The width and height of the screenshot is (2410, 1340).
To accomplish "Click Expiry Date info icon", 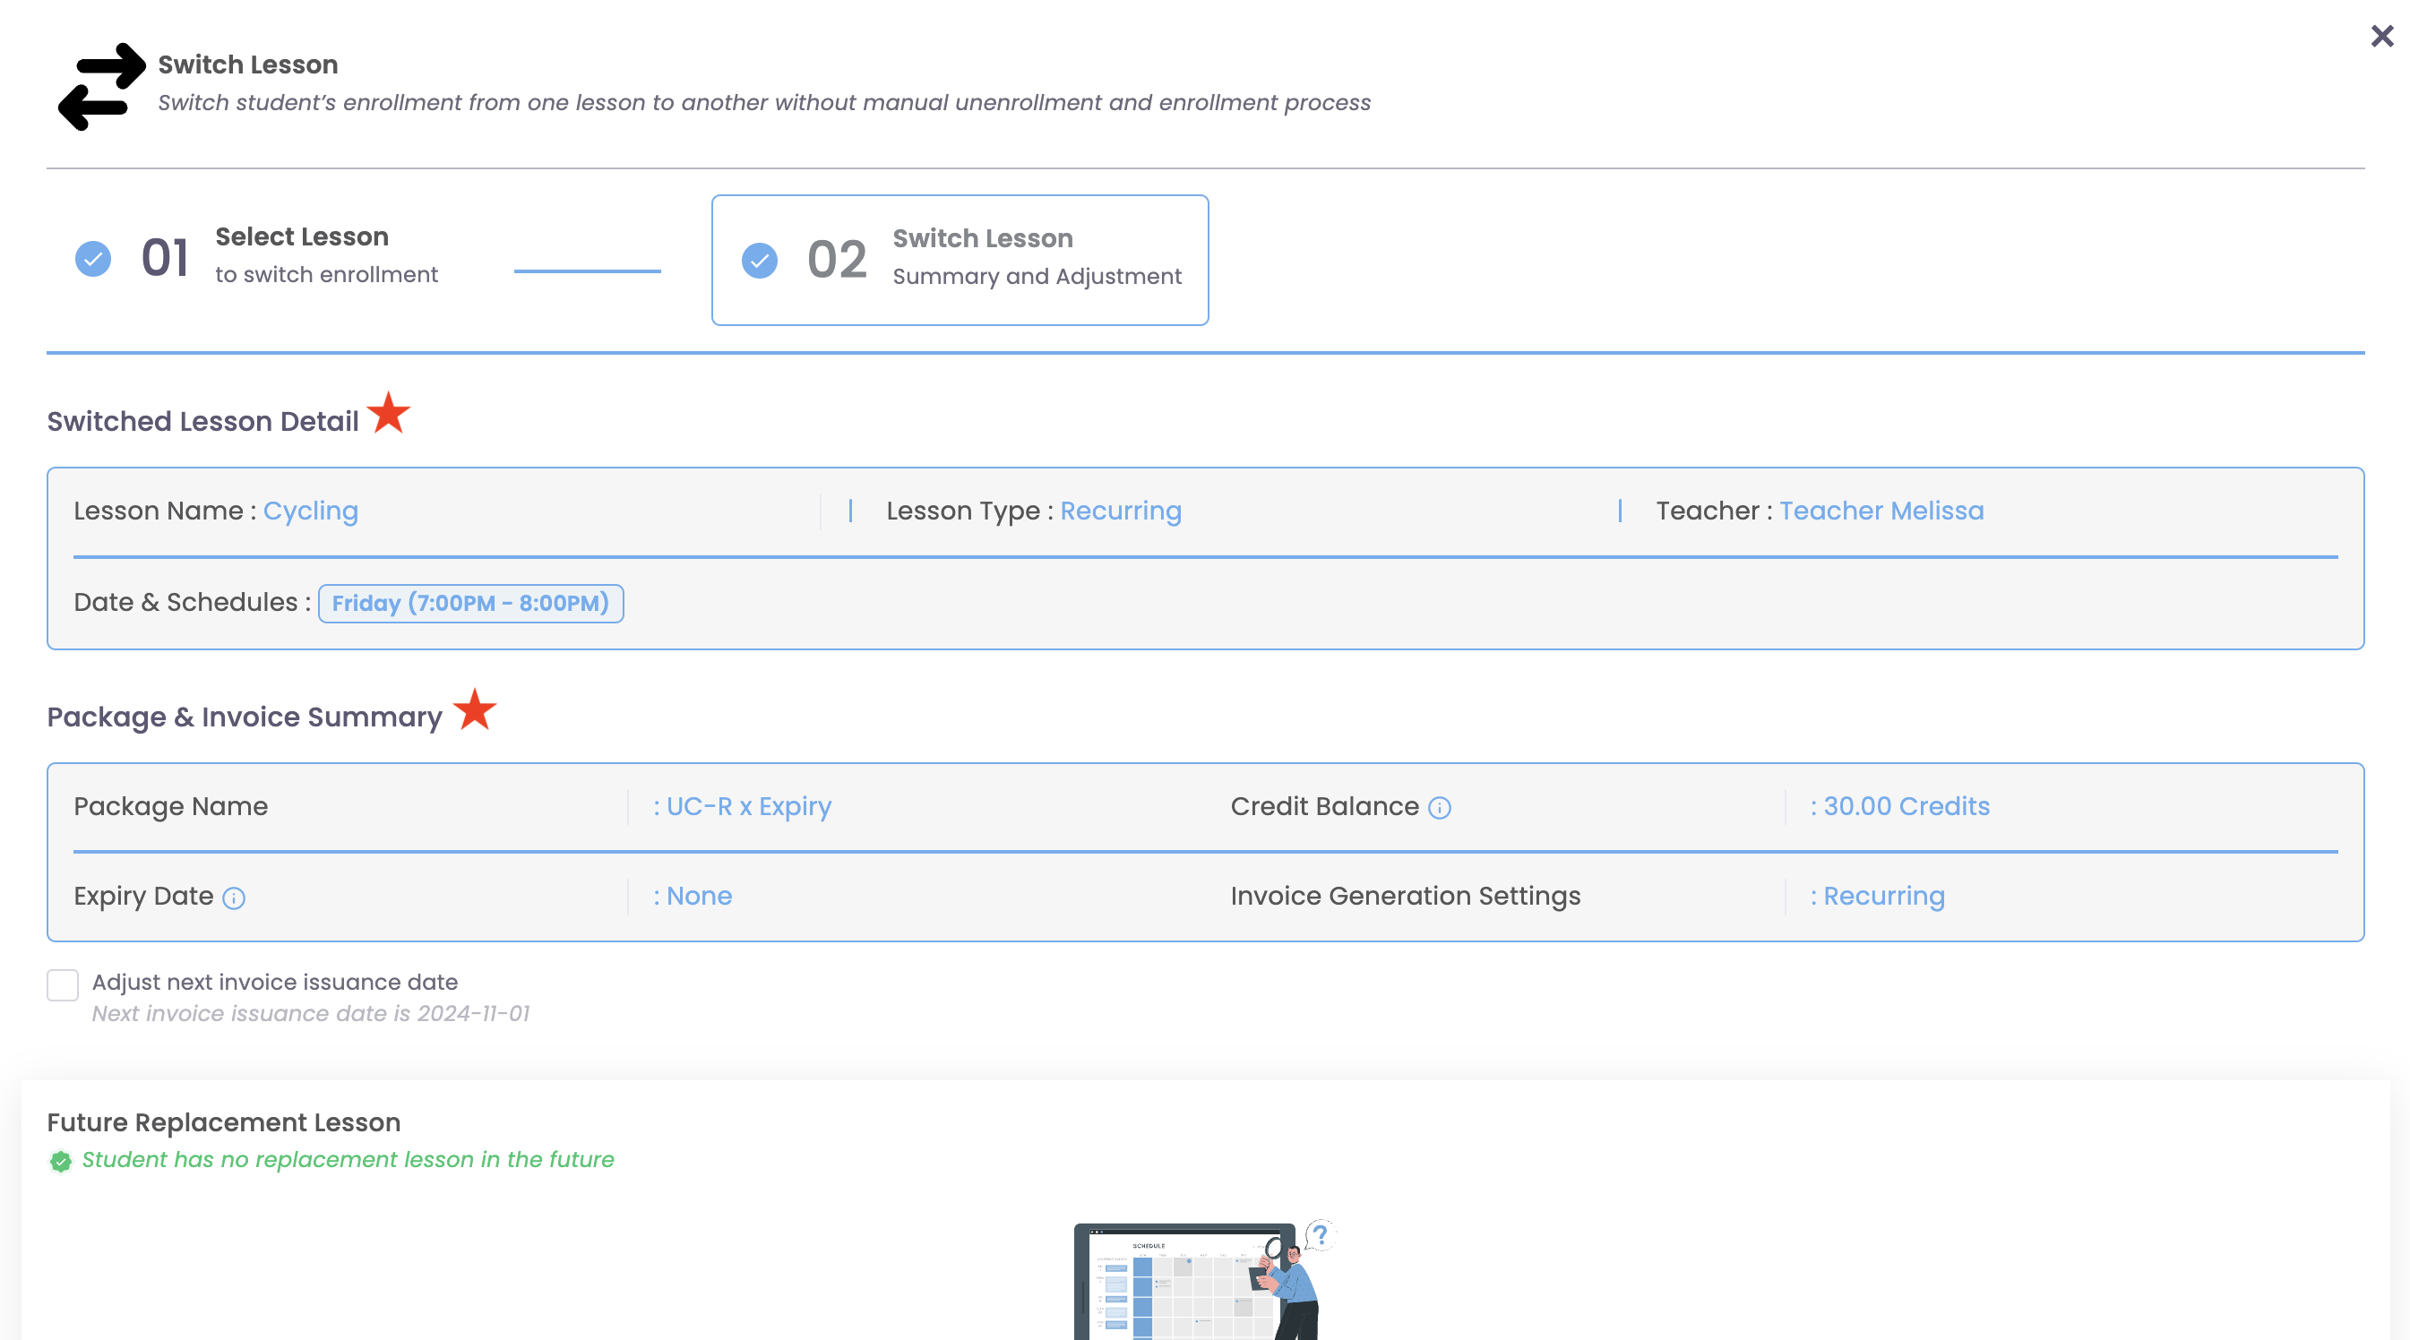I will [x=234, y=898].
